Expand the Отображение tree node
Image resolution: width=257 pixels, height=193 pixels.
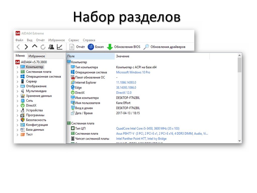[17, 86]
